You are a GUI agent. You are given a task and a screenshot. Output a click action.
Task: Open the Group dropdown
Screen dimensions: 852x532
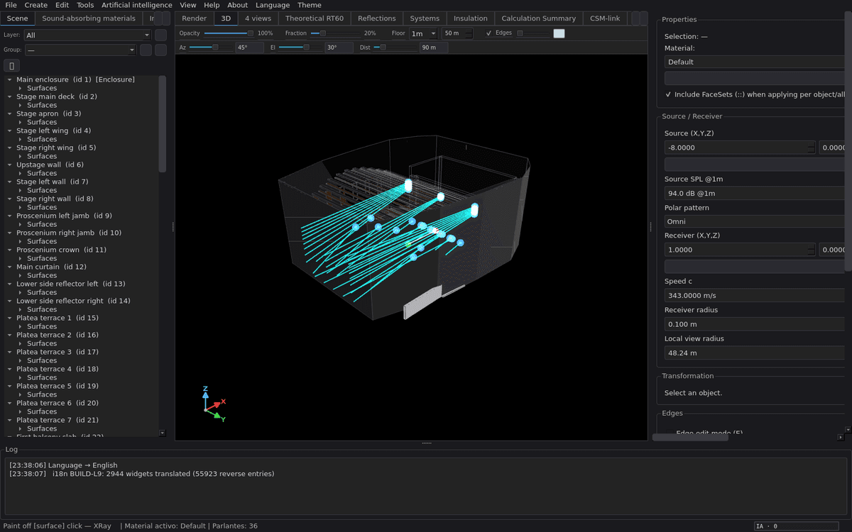(x=80, y=50)
